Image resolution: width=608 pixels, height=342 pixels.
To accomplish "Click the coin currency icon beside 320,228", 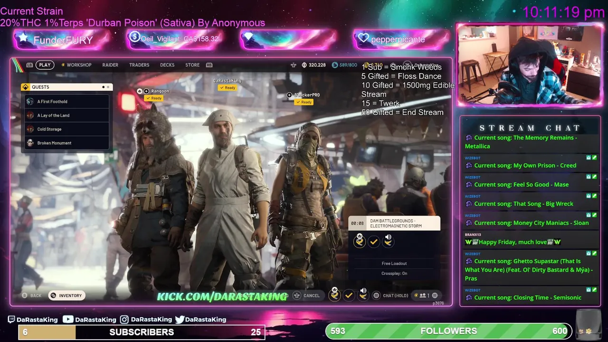I will pos(304,65).
